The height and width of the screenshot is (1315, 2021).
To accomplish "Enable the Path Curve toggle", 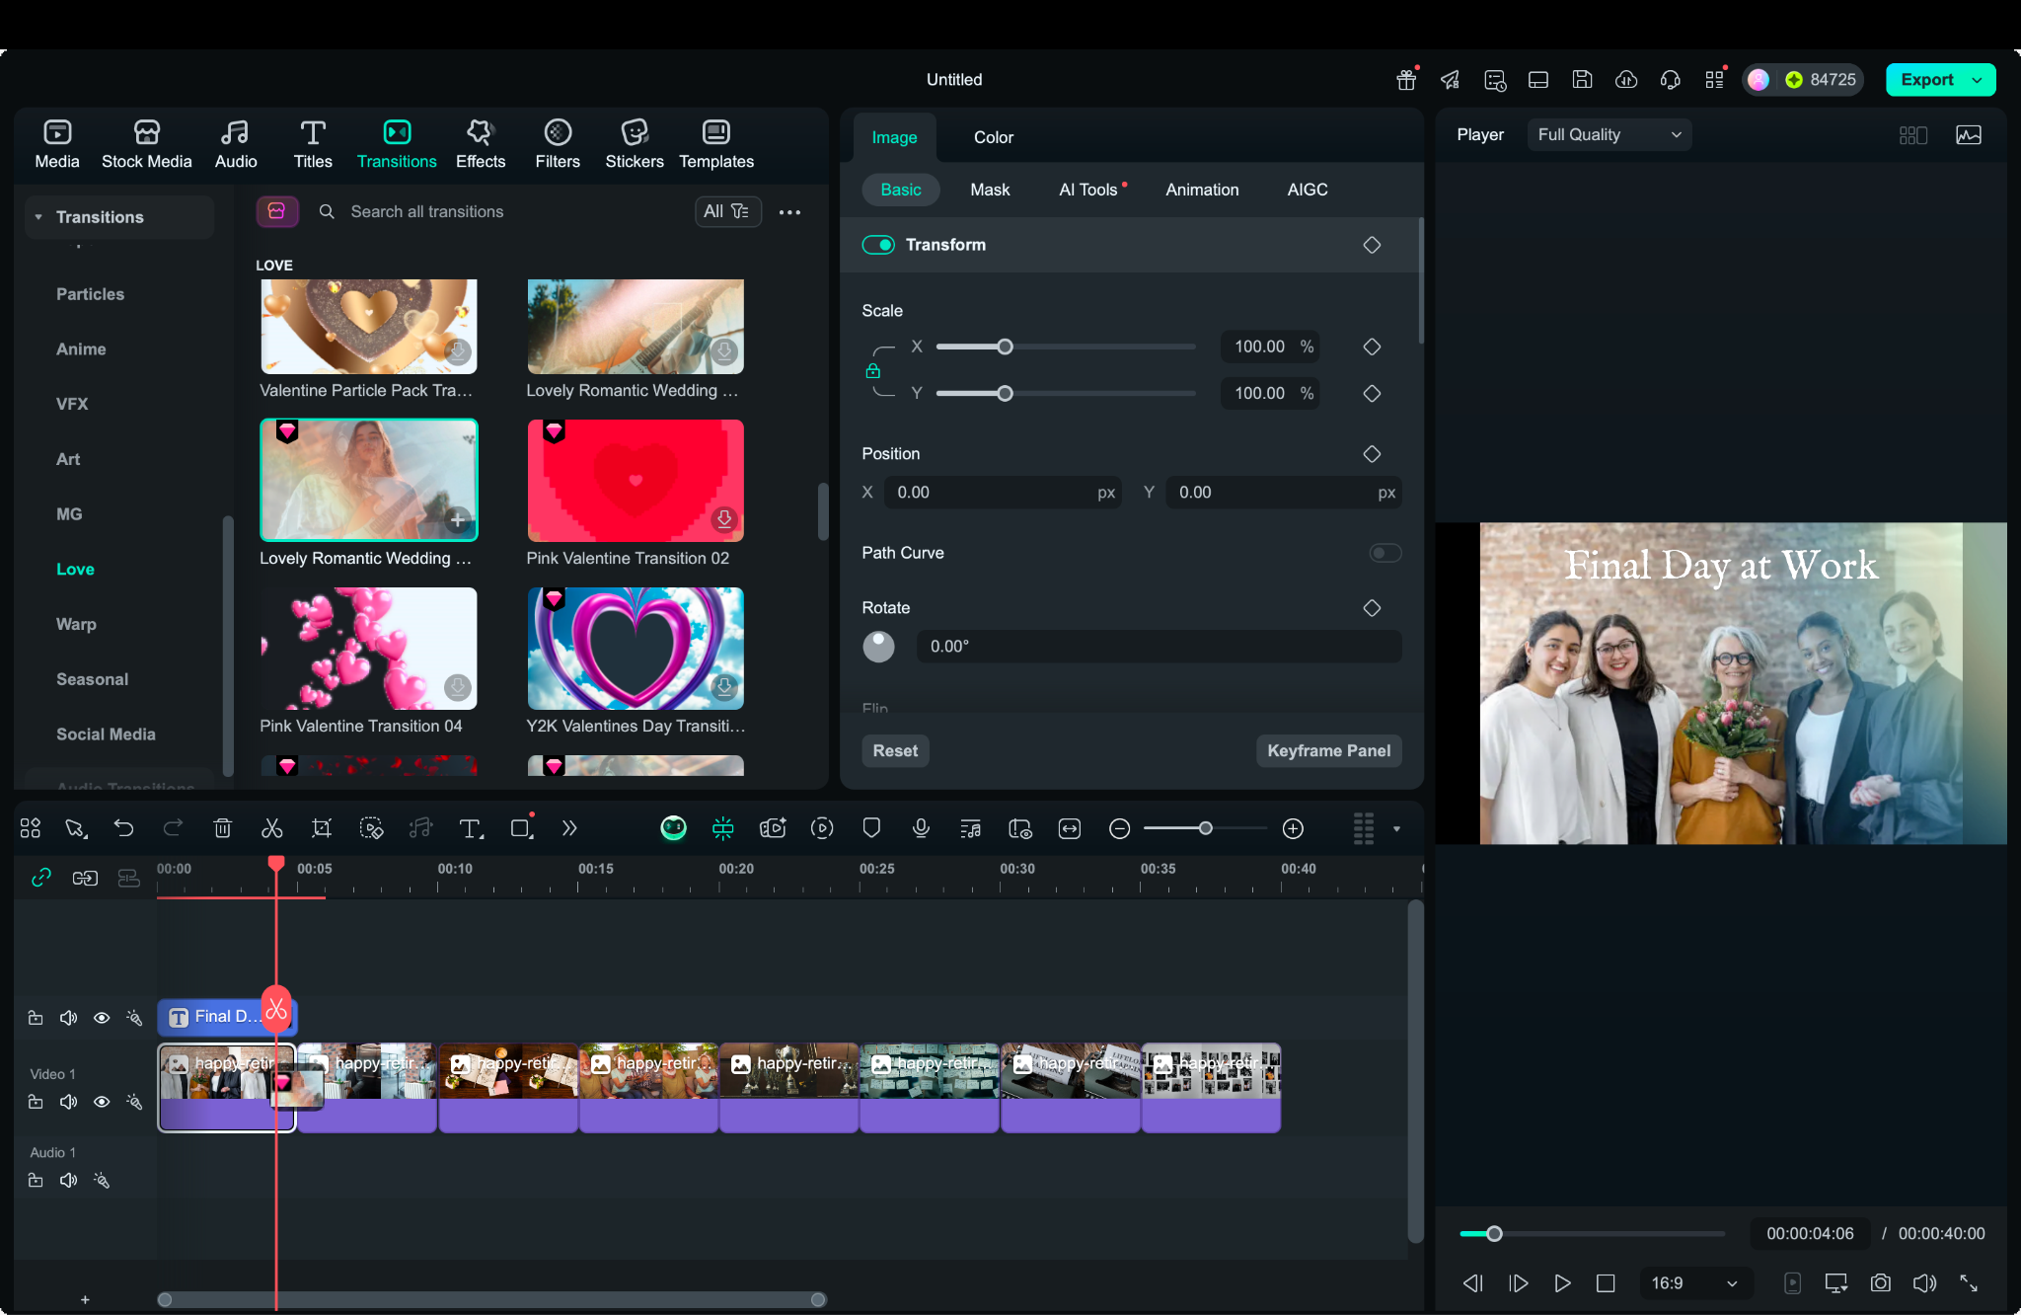I will click(x=1385, y=553).
